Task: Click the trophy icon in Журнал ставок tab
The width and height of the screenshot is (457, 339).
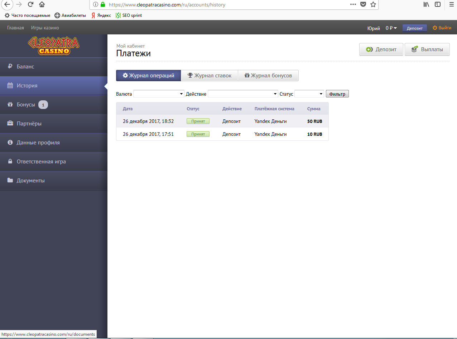Action: point(190,76)
